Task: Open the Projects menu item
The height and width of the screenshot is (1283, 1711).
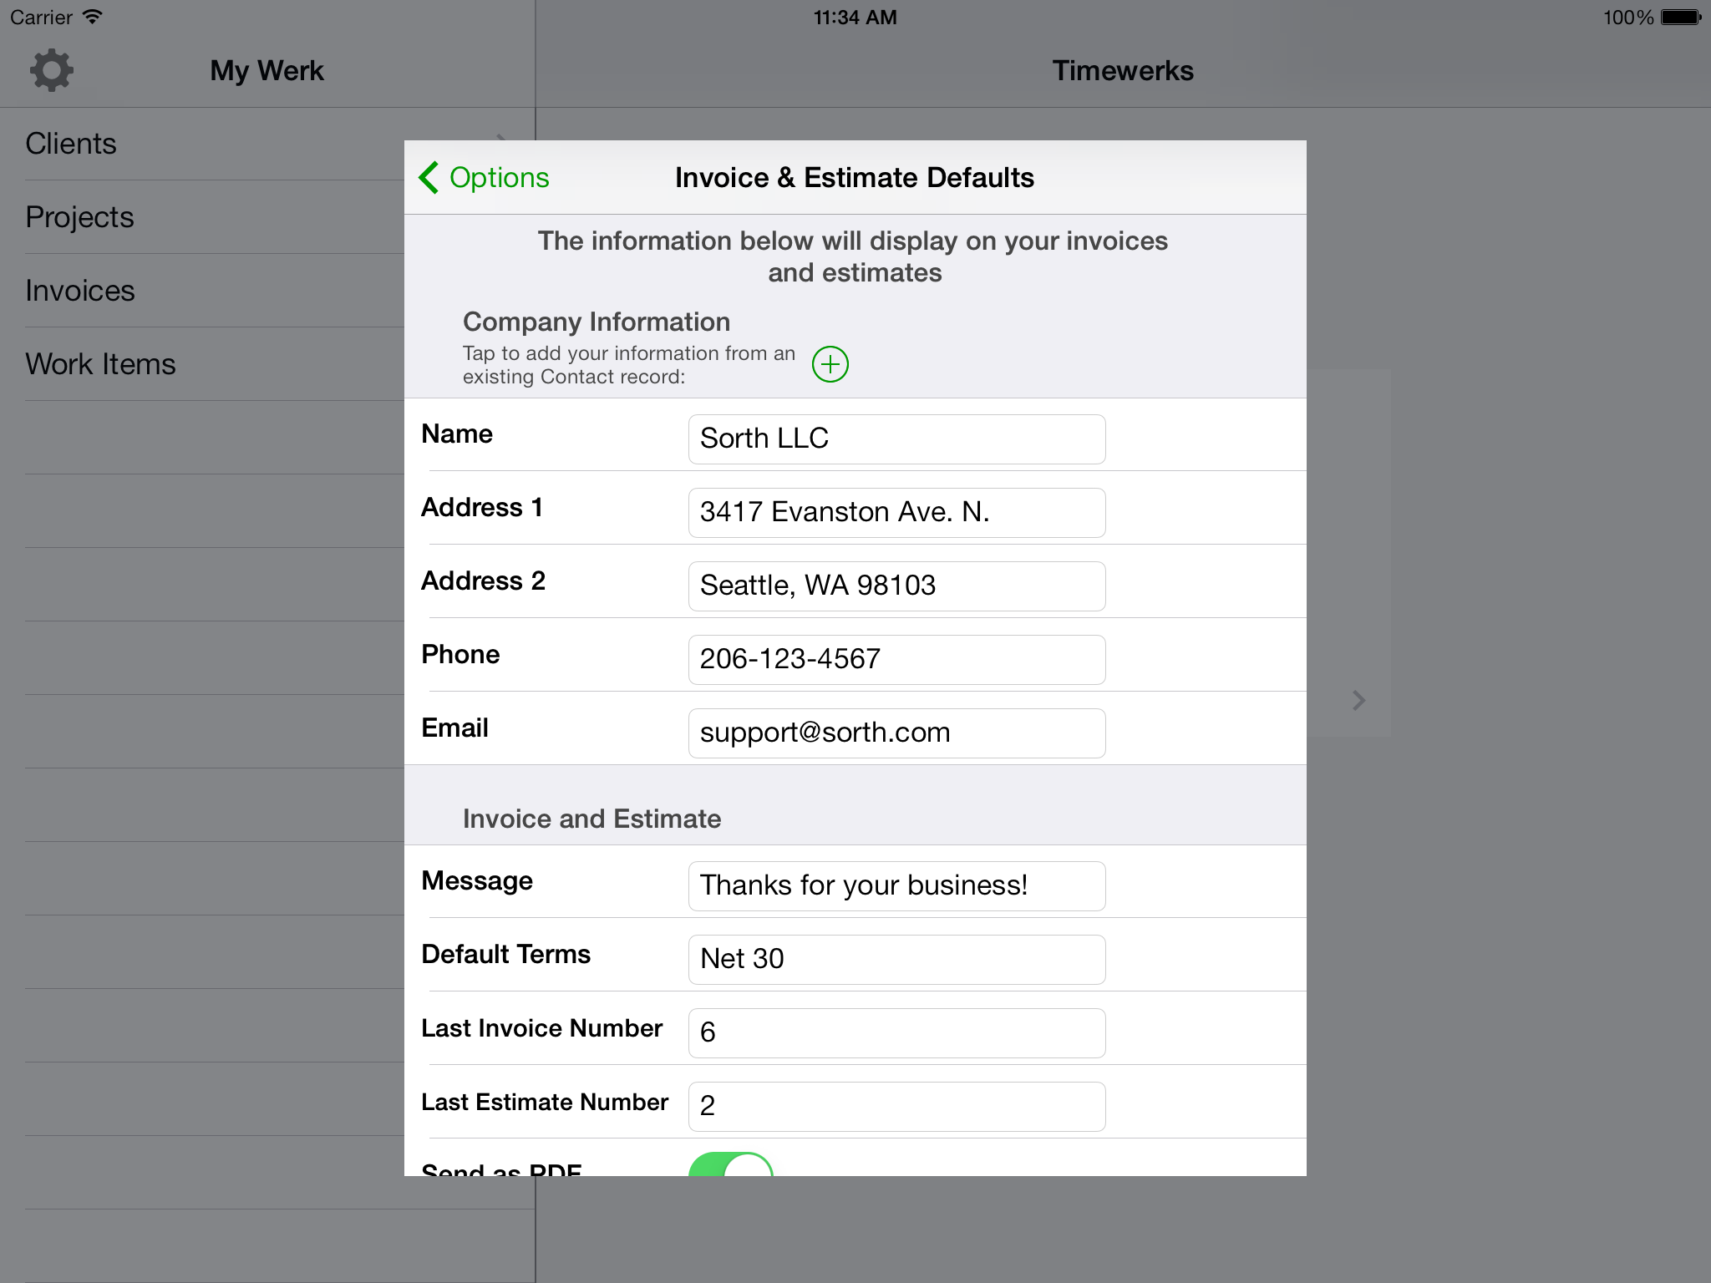Action: [80, 217]
